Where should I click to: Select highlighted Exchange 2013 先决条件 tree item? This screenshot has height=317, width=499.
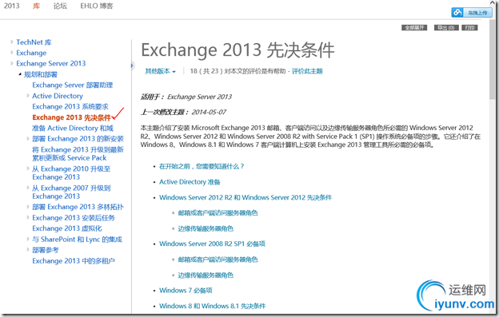click(x=72, y=117)
